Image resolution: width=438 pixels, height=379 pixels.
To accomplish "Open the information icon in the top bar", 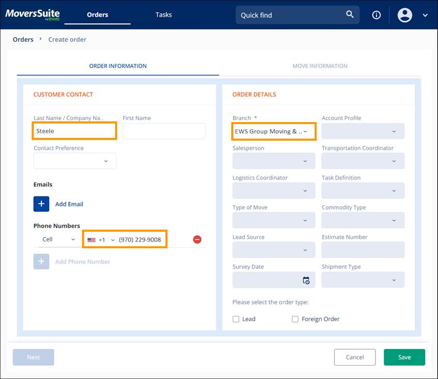I will click(376, 15).
